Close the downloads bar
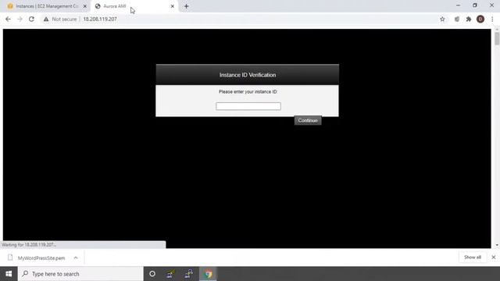This screenshot has height=281, width=500. click(493, 257)
